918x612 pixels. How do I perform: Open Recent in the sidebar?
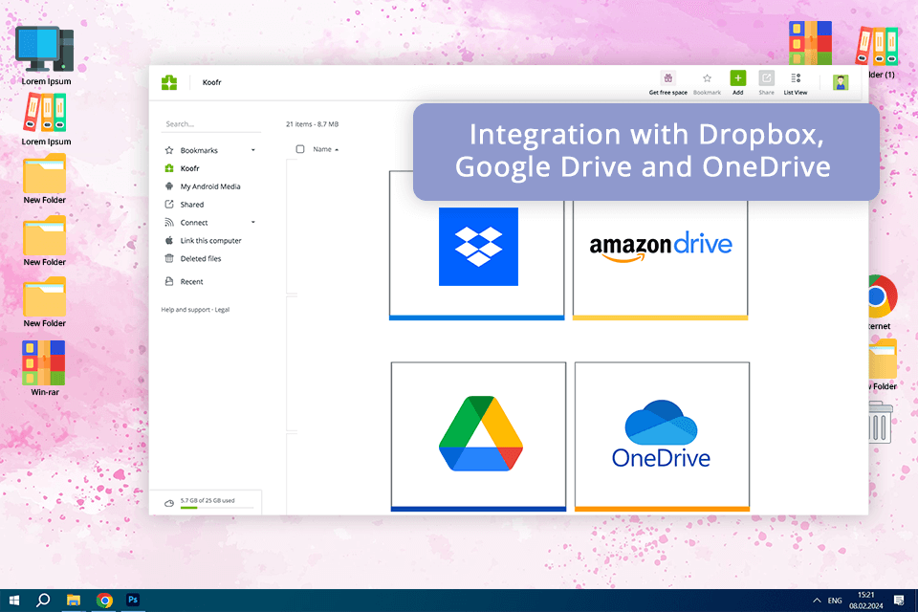[191, 282]
